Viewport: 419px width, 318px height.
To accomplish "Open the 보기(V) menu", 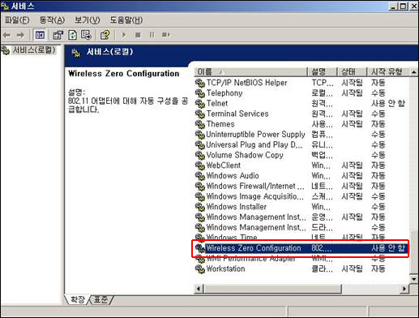I will click(x=88, y=19).
